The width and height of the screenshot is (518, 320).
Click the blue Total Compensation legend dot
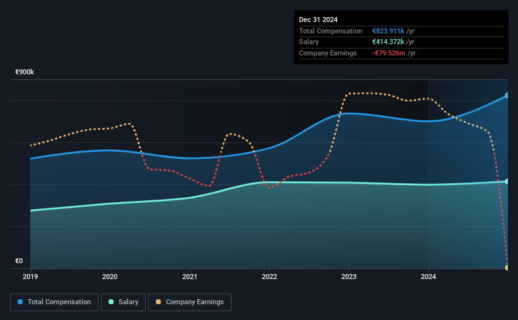(x=20, y=302)
